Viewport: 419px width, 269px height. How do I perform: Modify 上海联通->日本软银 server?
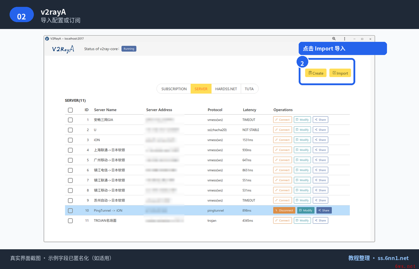click(302, 150)
